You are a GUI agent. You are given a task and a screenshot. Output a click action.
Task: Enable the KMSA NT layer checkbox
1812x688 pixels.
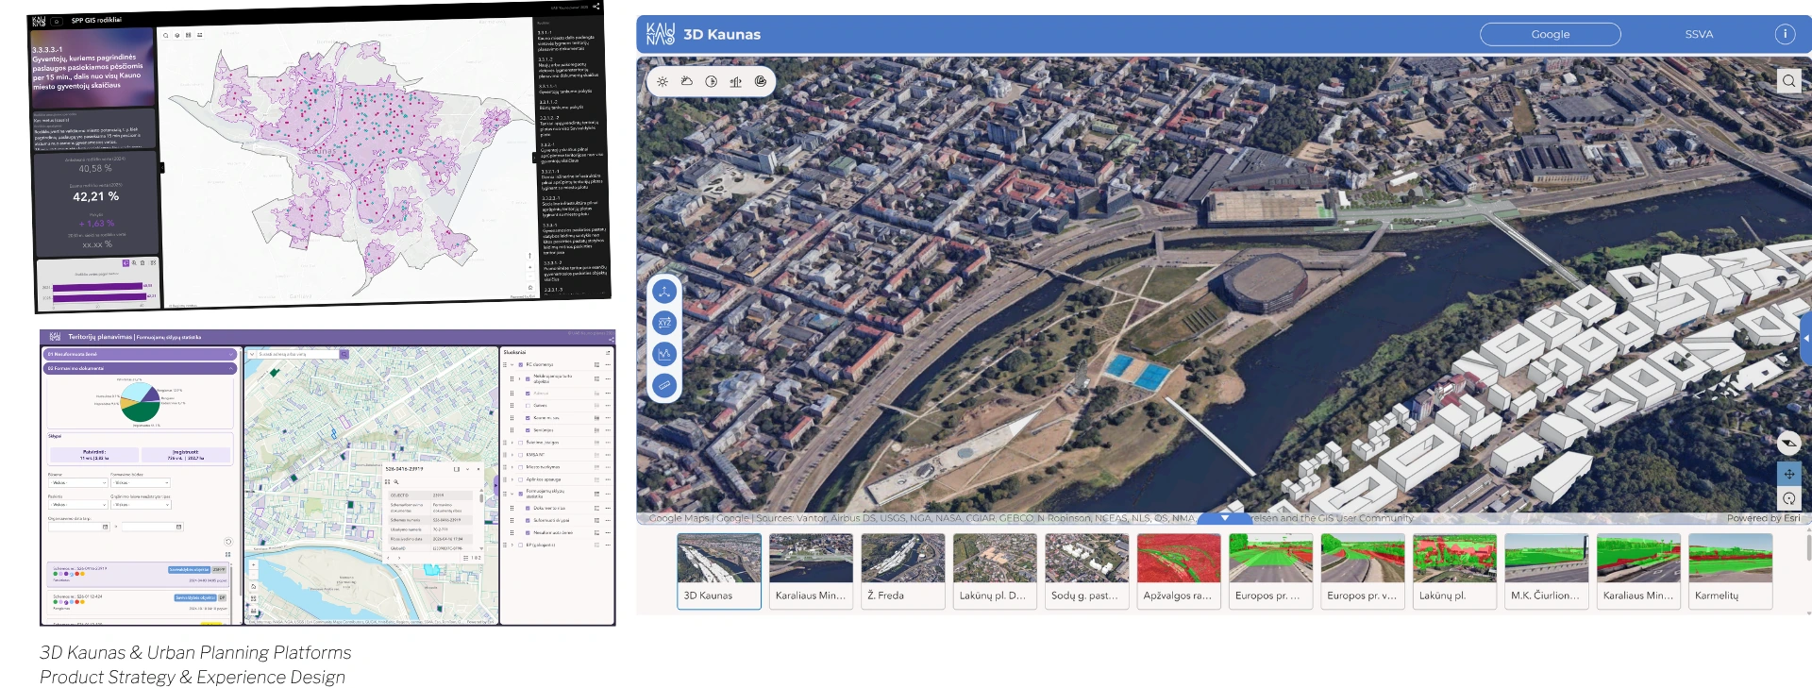tap(520, 454)
